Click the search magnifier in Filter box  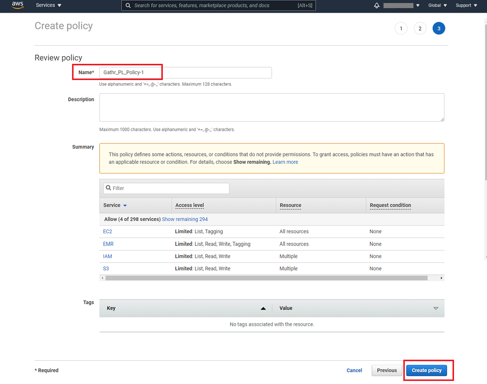click(109, 188)
